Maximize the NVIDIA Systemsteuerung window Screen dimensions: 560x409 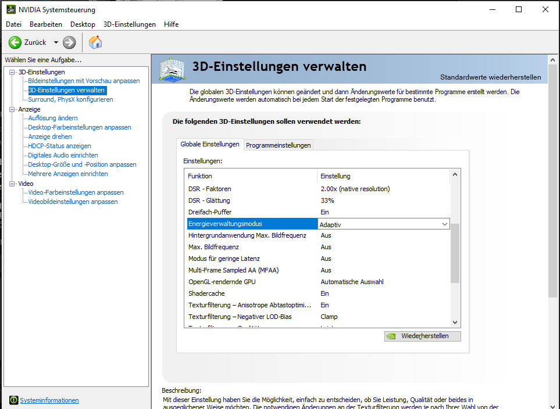[x=519, y=10]
